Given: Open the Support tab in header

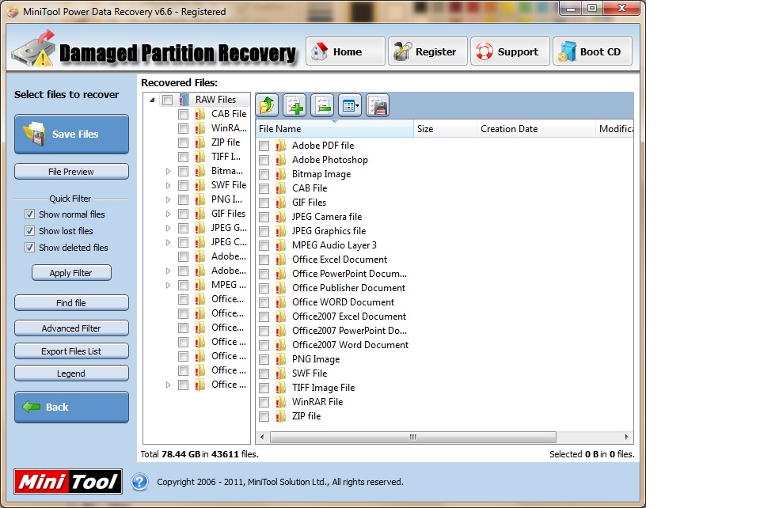Looking at the screenshot, I should 510,51.
